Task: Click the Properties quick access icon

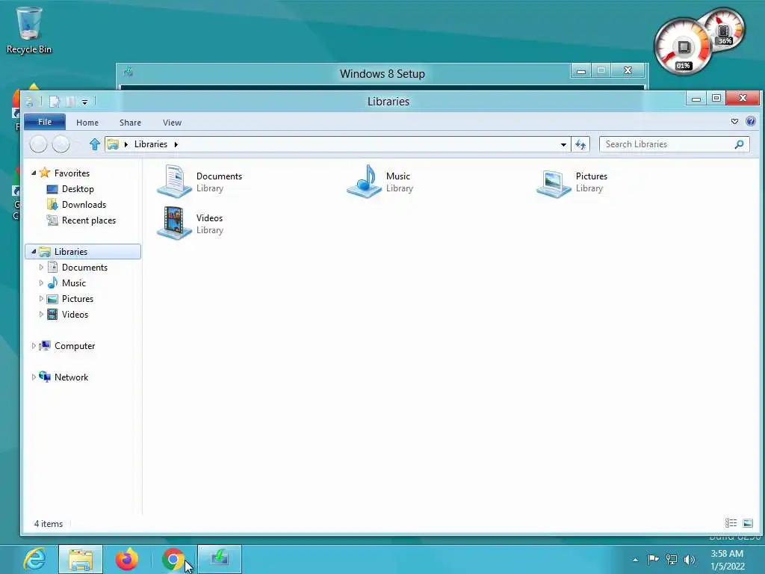Action: [x=54, y=102]
